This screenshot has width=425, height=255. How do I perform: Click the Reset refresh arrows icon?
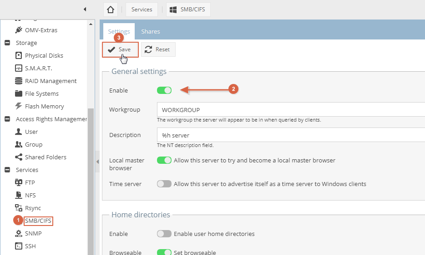tap(148, 49)
